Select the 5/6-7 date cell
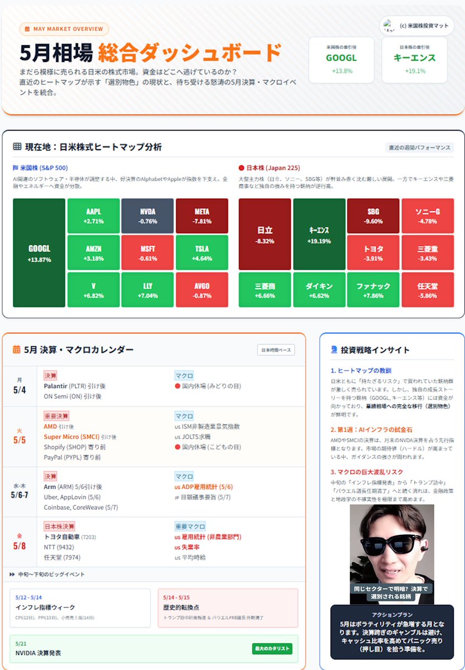 pos(20,491)
